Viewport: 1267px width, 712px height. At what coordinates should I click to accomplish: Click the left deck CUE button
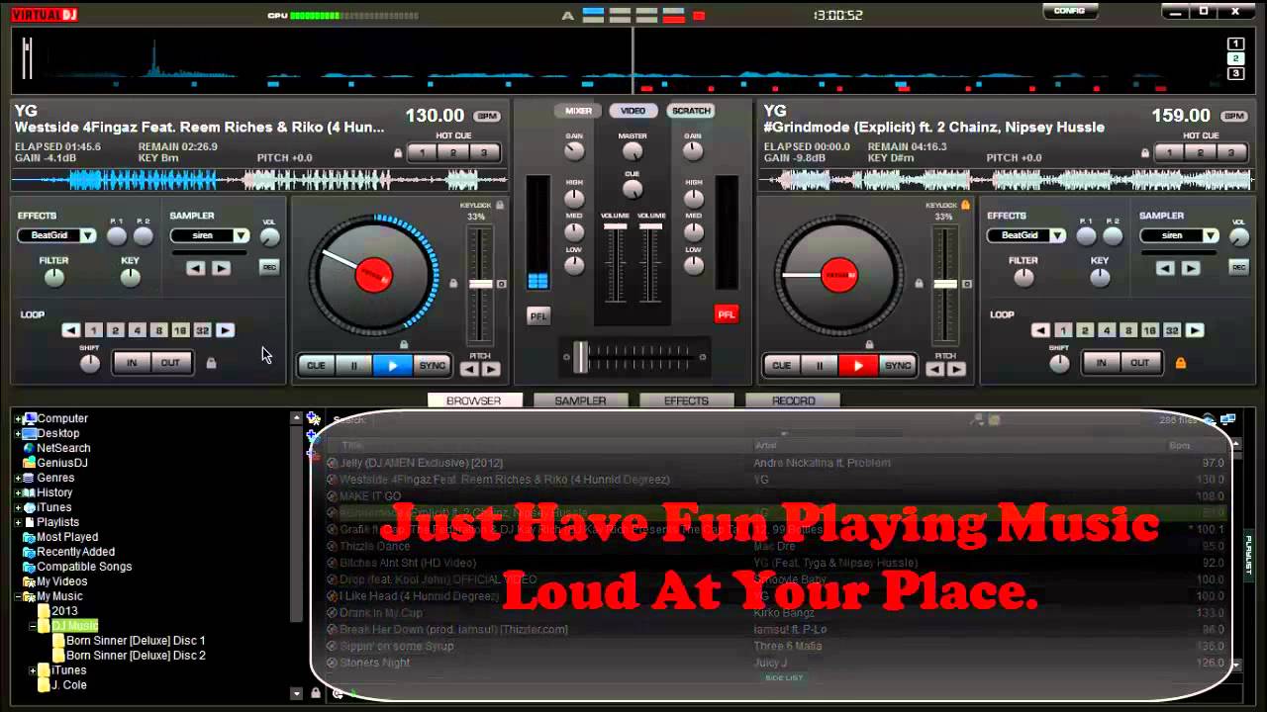point(316,365)
